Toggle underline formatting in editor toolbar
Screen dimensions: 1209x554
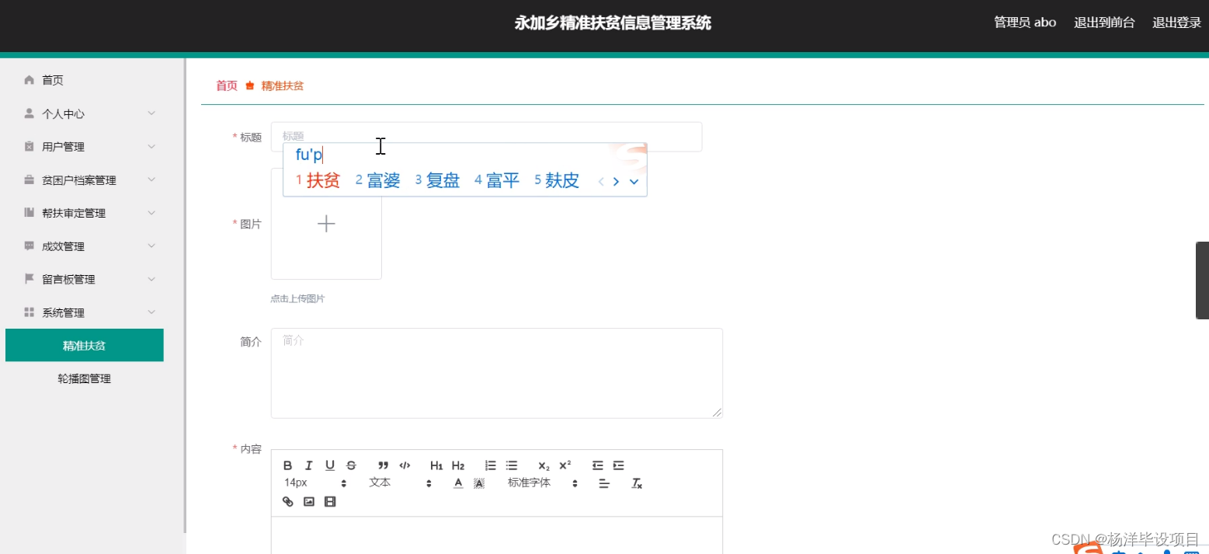pos(330,465)
